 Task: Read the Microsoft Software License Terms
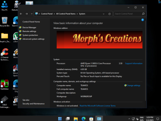click(x=98, y=106)
